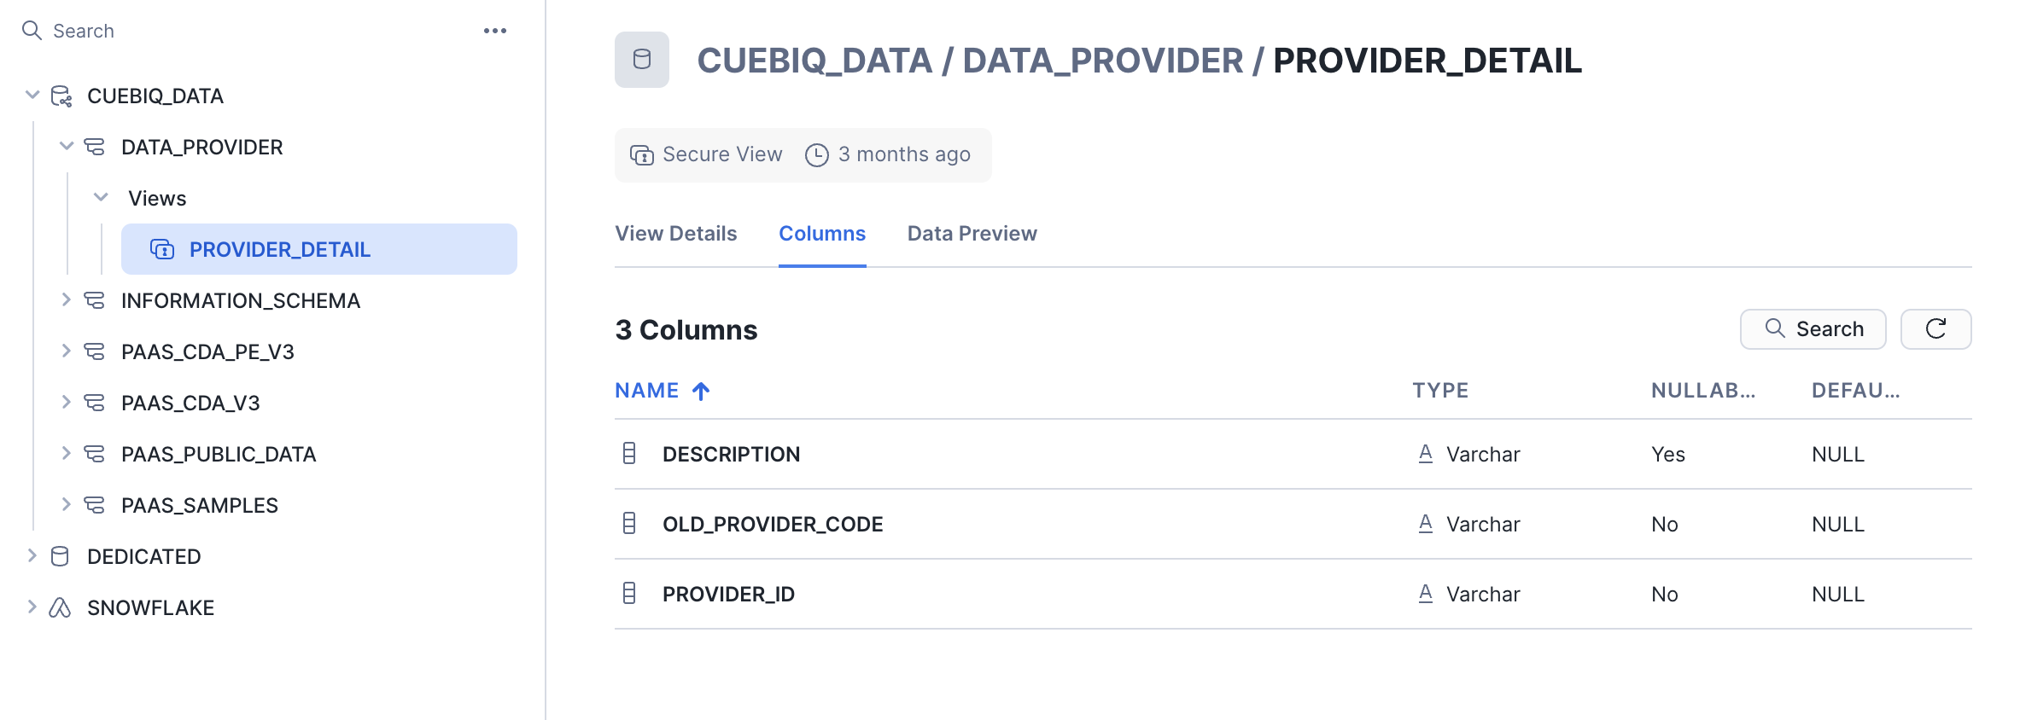Viewport: 2020px width, 720px height.
Task: Expand the SNOWFLAKE database node
Action: point(32,607)
